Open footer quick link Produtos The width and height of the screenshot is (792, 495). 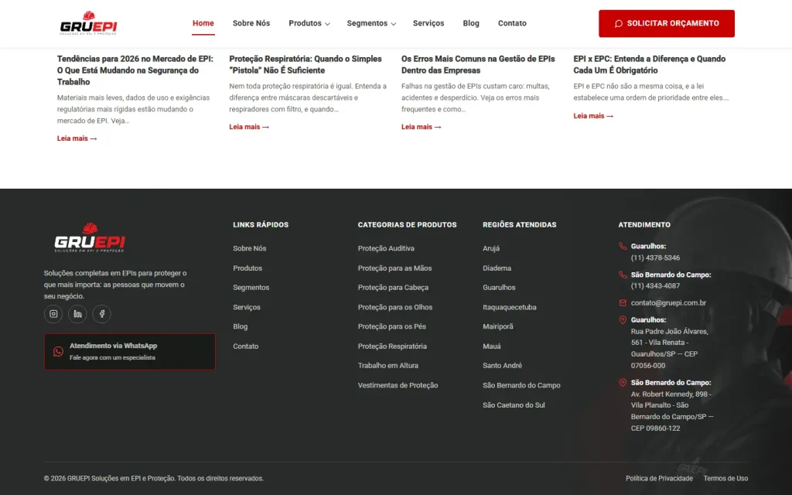click(x=247, y=268)
